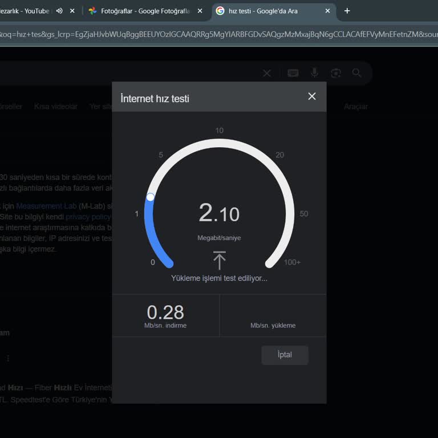The image size is (438, 438).
Task: Click the upload arrow icon in gauge
Action: pos(220,260)
